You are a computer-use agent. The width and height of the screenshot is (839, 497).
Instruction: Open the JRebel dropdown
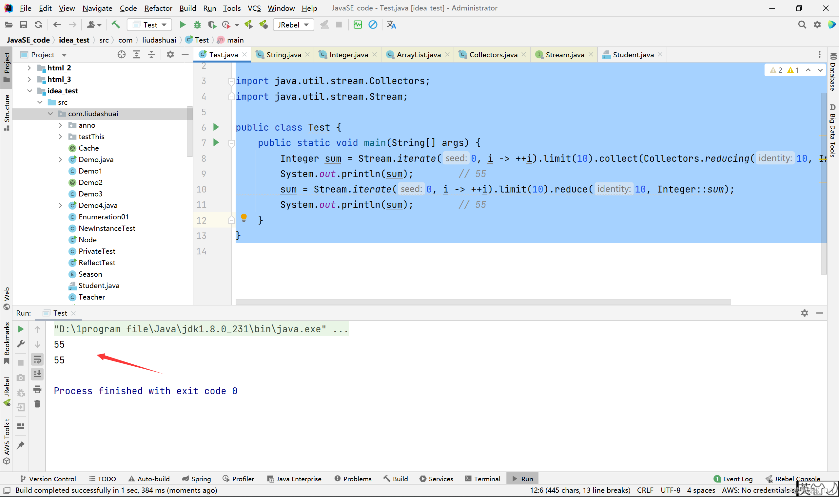click(x=293, y=25)
